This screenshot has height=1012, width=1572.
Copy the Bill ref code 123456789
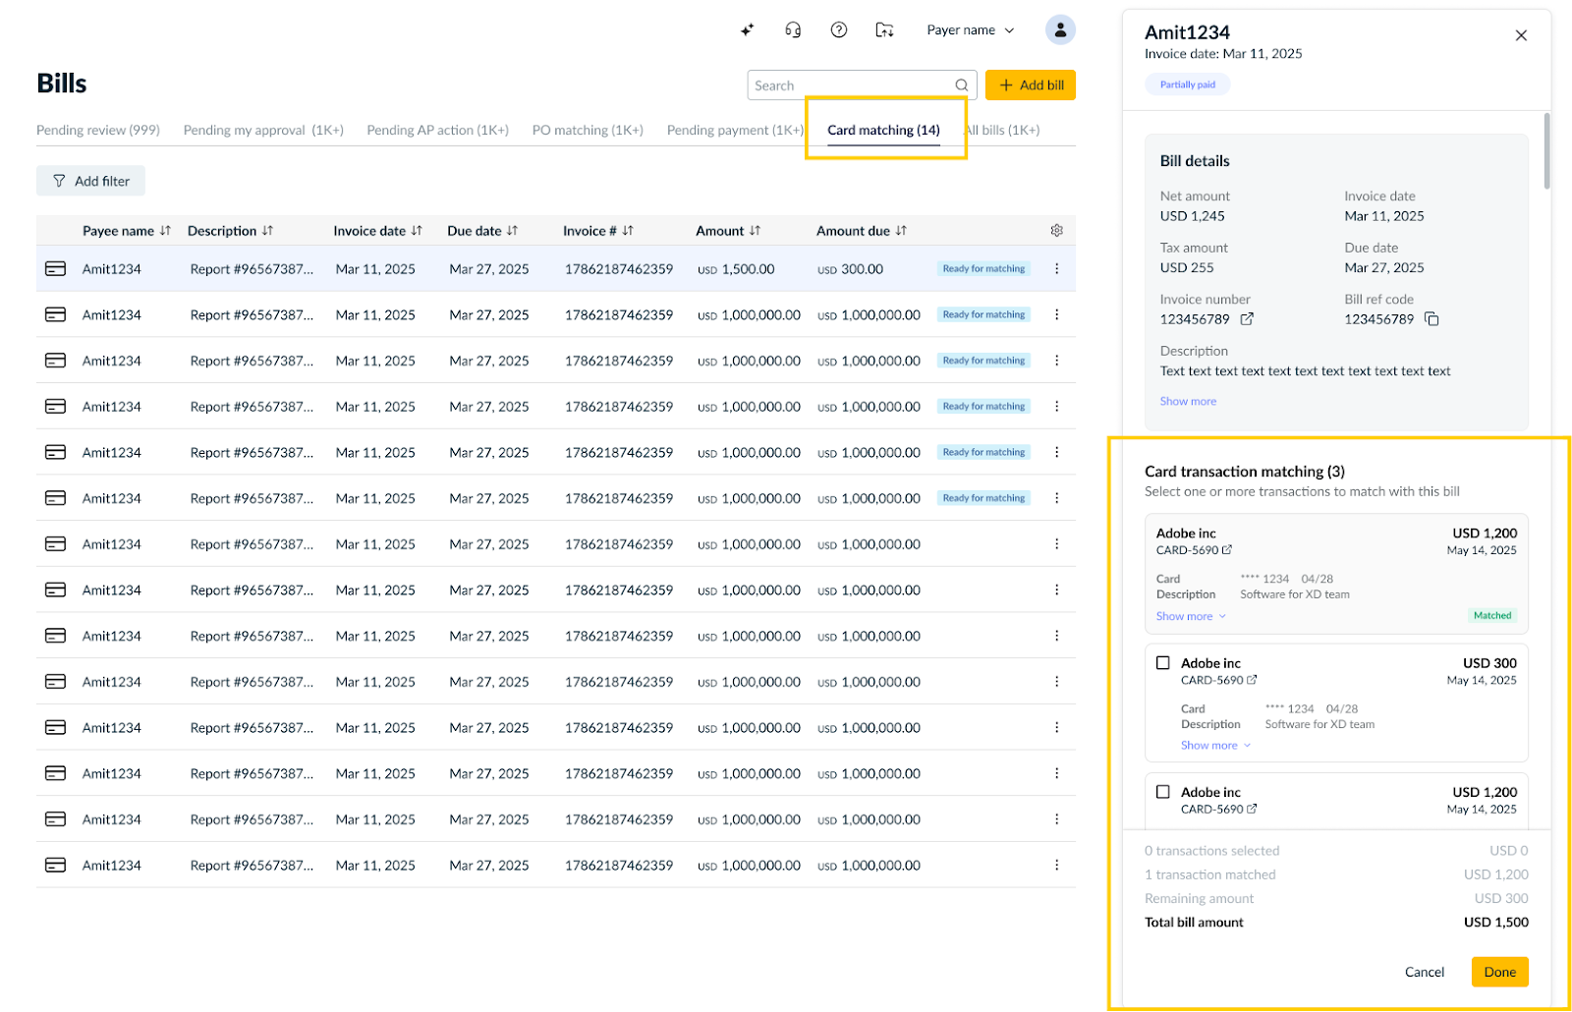[x=1432, y=319]
